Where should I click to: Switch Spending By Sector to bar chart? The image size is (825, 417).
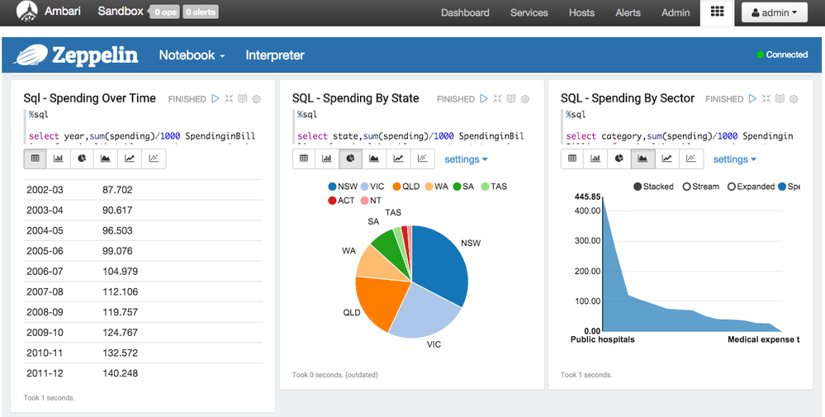(x=595, y=159)
